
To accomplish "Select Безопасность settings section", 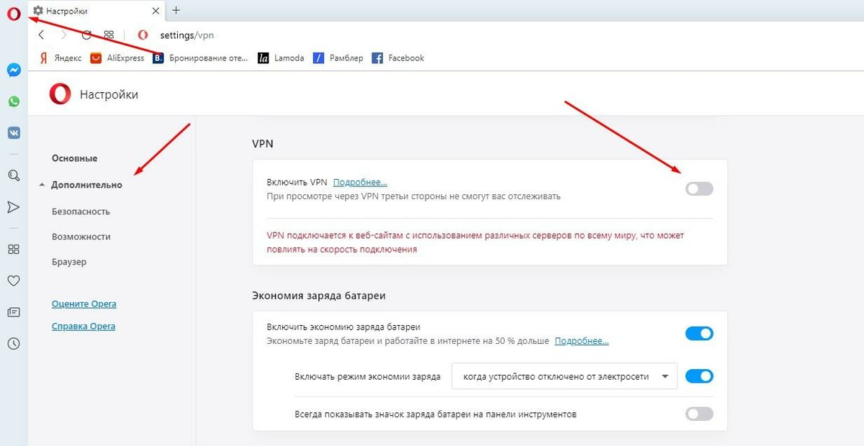I will (81, 211).
